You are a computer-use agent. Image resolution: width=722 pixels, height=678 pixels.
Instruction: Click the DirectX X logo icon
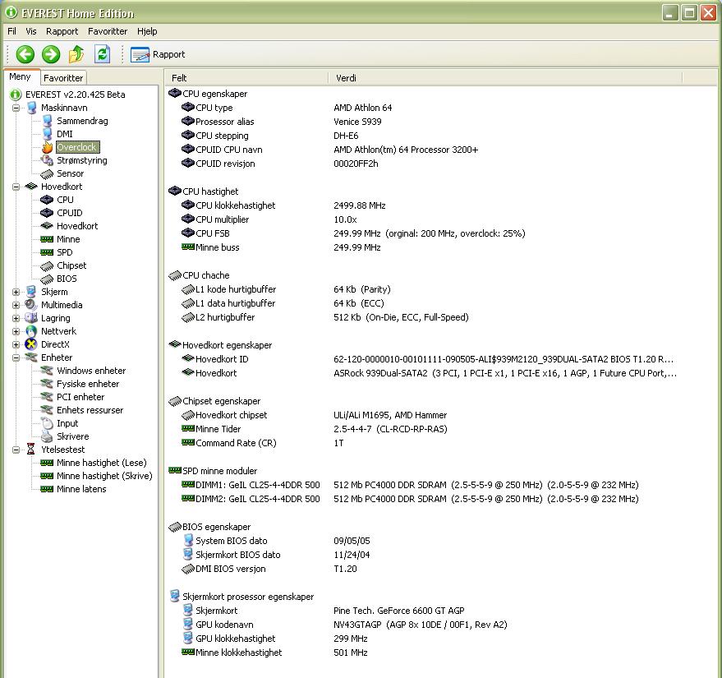tap(31, 344)
